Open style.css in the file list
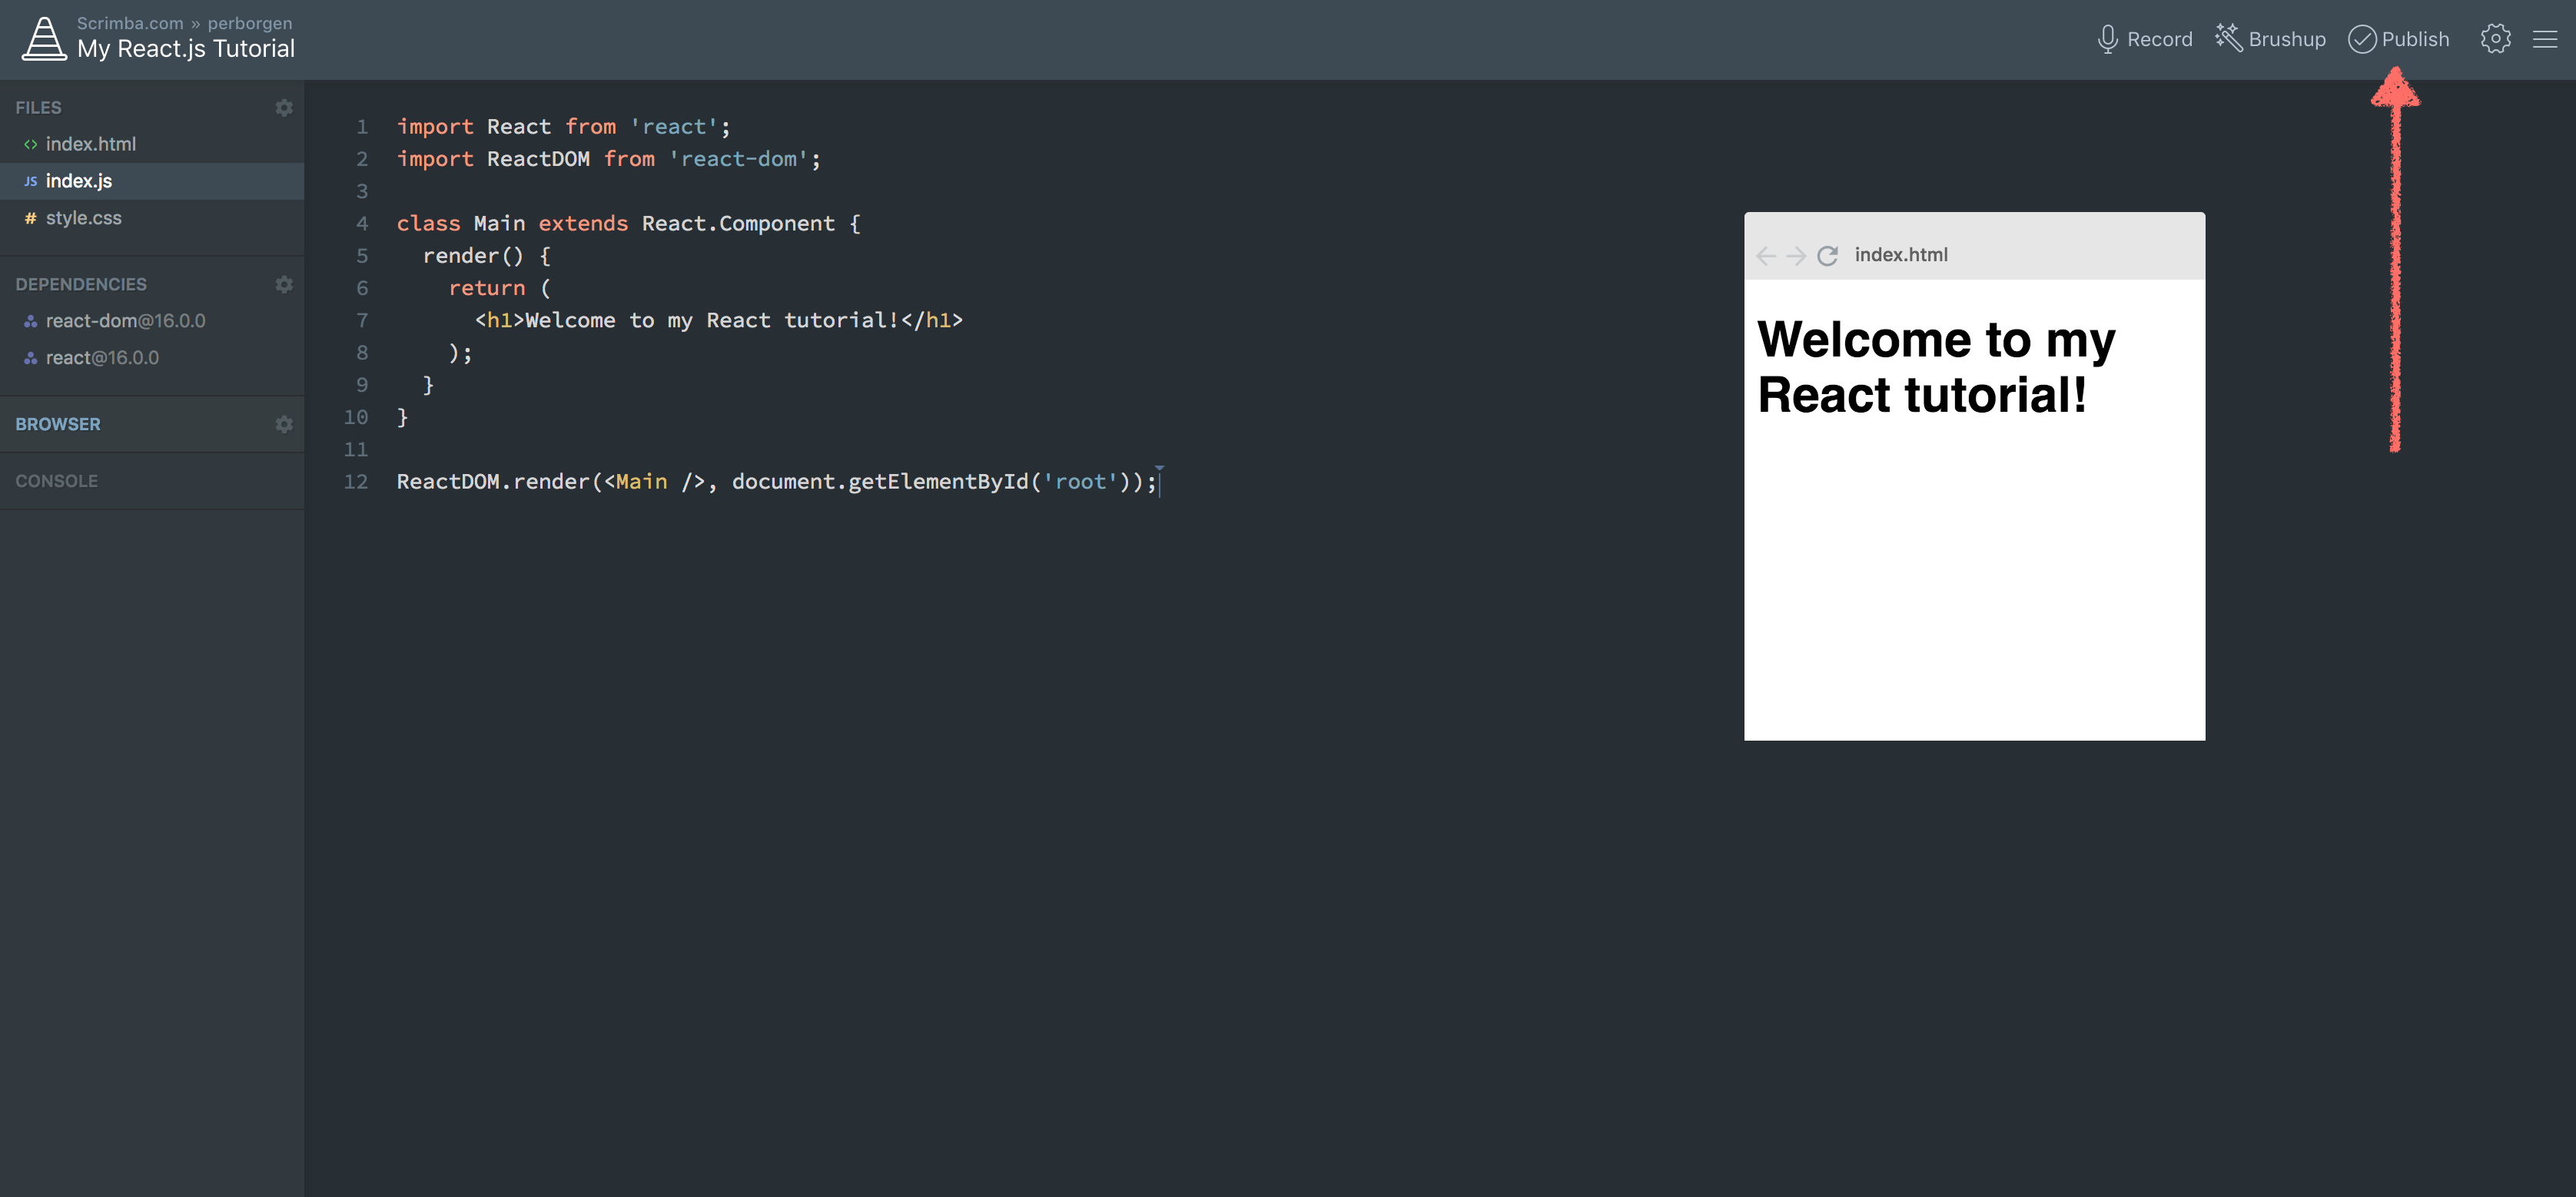This screenshot has height=1197, width=2576. 83,218
